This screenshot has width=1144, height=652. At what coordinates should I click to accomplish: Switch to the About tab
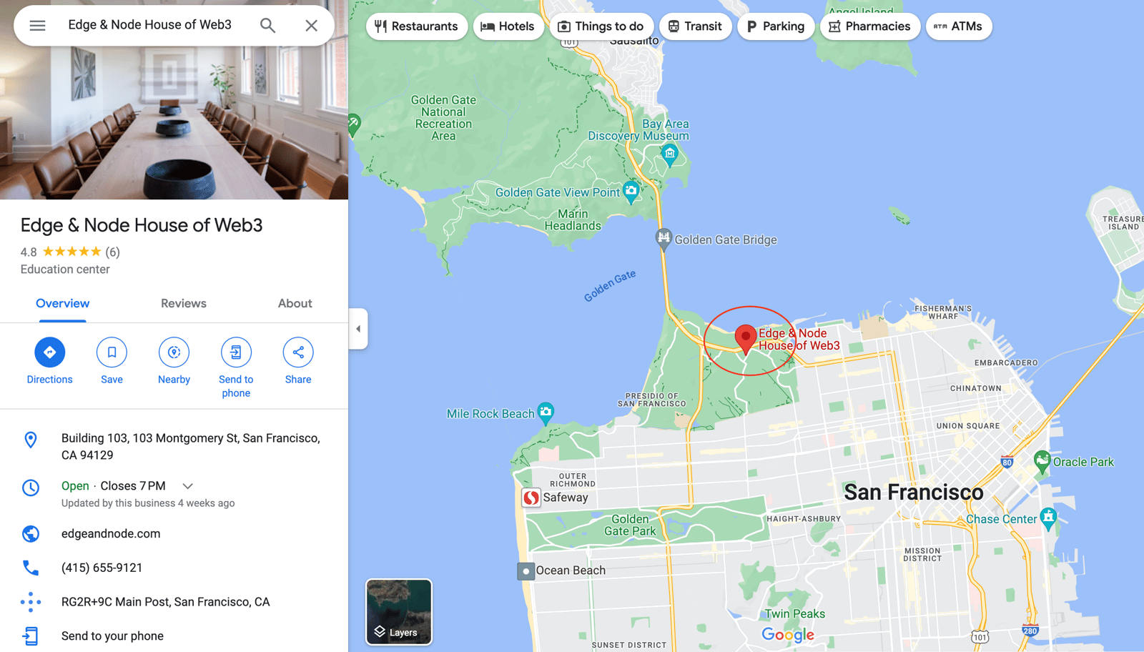point(295,304)
